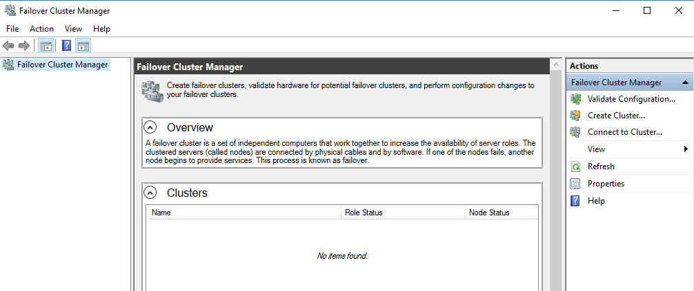Click the Create Cluster icon in Actions

(x=575, y=116)
